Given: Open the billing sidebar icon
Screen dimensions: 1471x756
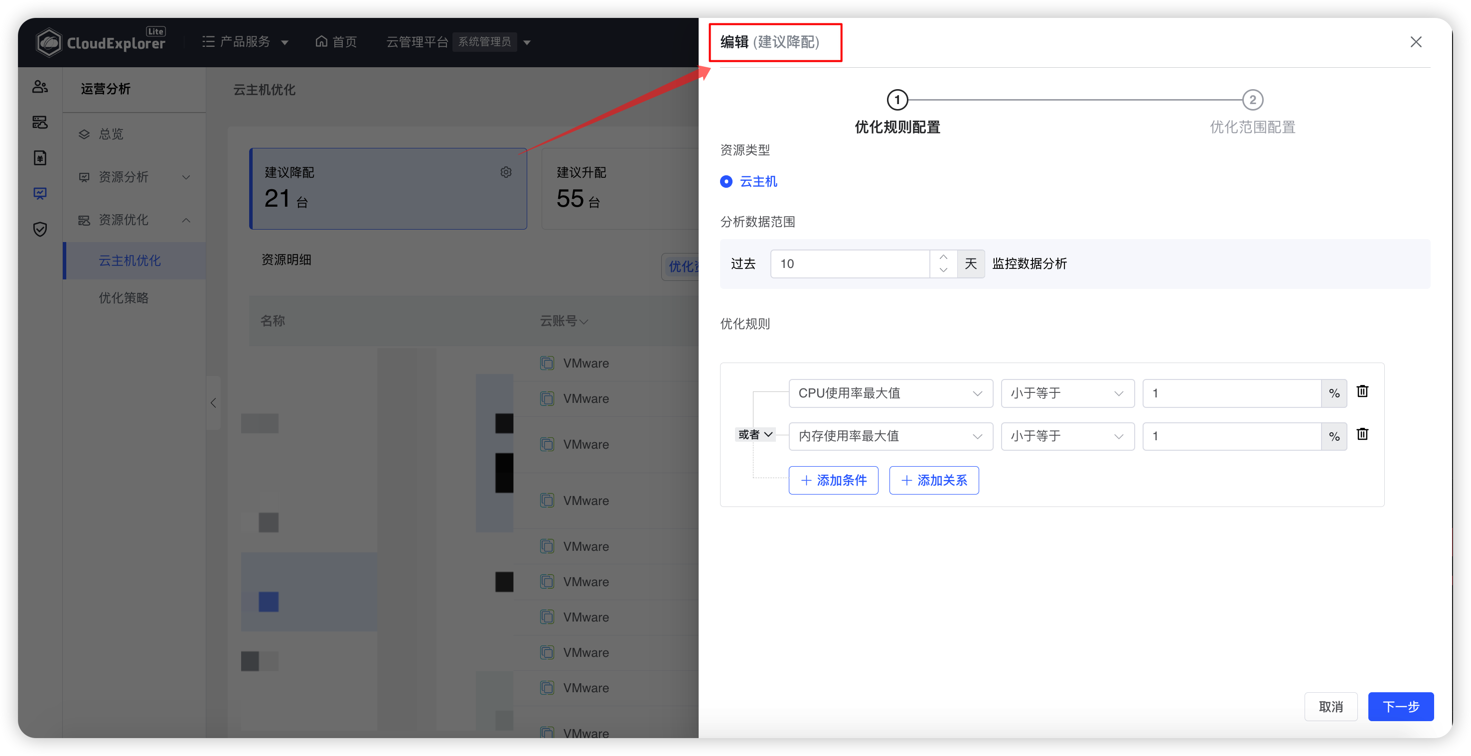Looking at the screenshot, I should tap(40, 158).
